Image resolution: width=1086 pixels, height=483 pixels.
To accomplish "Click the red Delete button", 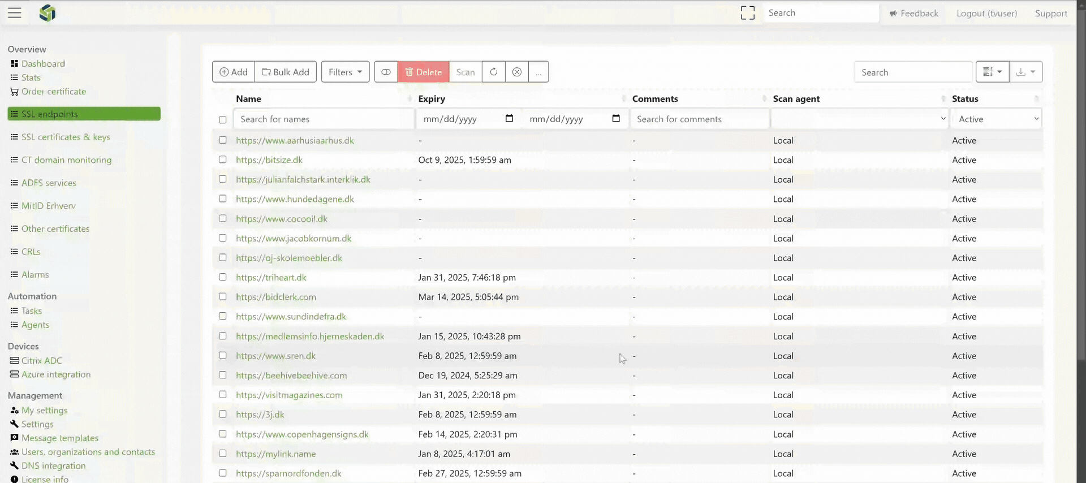I will [x=424, y=72].
